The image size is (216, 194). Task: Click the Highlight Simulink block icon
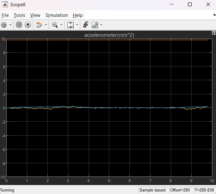[x=39, y=25]
